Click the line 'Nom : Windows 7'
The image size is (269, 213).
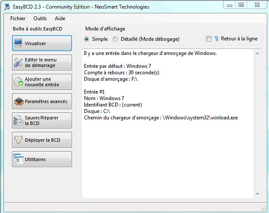pyautogui.click(x=104, y=98)
